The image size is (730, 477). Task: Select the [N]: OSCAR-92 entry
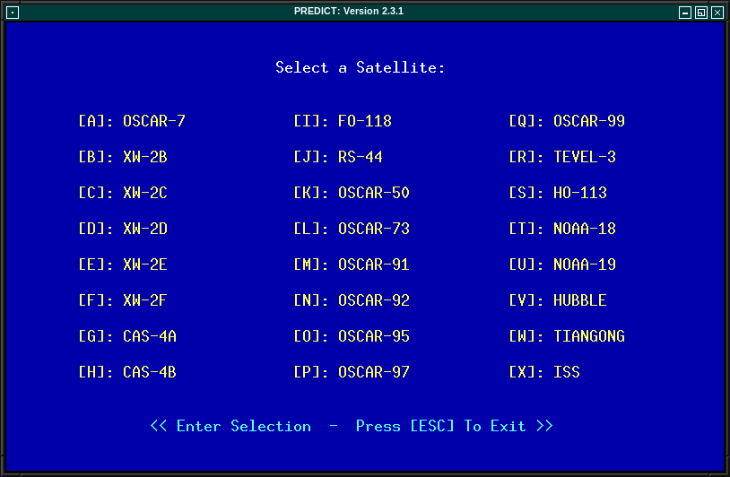click(352, 300)
